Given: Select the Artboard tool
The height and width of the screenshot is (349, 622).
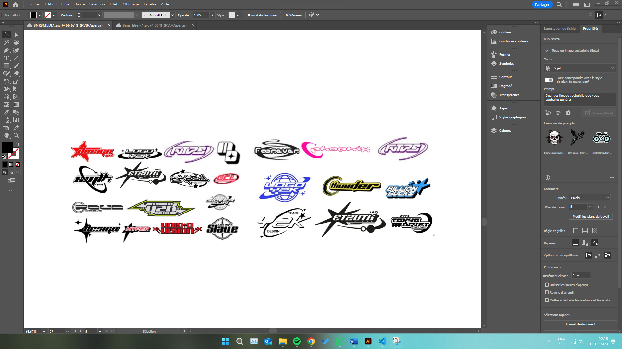Looking at the screenshot, I should (6, 128).
